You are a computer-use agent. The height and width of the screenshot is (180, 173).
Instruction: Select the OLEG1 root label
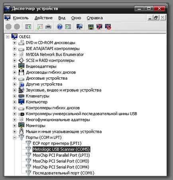[x=25, y=37]
